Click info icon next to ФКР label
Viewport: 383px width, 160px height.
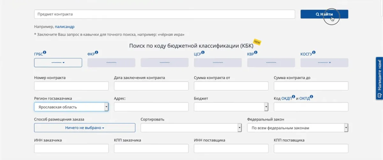(x=96, y=53)
